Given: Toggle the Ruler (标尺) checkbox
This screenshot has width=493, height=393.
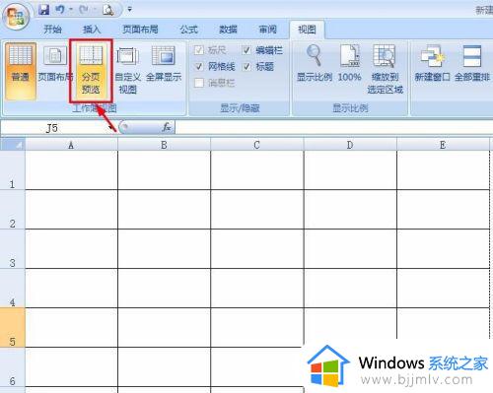Looking at the screenshot, I should pyautogui.click(x=199, y=50).
